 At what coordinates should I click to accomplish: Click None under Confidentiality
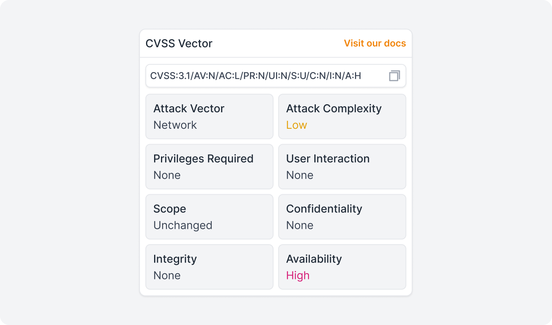pyautogui.click(x=300, y=225)
